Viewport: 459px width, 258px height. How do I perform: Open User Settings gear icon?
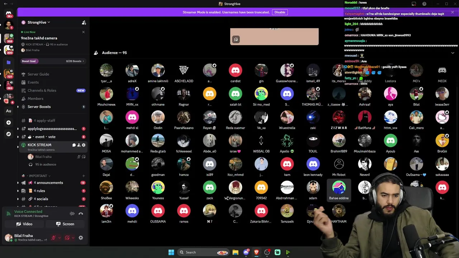coord(81,238)
